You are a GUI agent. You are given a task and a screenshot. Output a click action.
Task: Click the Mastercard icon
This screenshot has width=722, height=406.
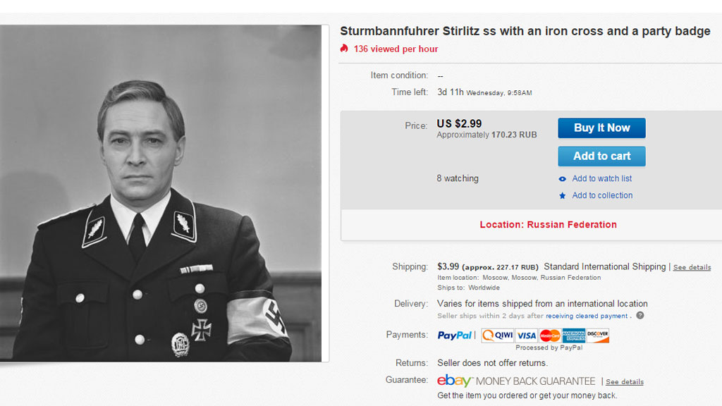coord(550,336)
